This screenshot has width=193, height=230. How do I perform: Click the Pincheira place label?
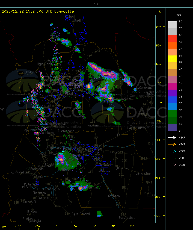click(x=29, y=187)
